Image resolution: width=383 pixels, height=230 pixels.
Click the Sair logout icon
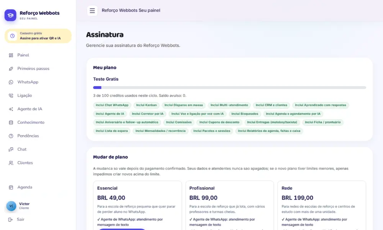pyautogui.click(x=10, y=220)
